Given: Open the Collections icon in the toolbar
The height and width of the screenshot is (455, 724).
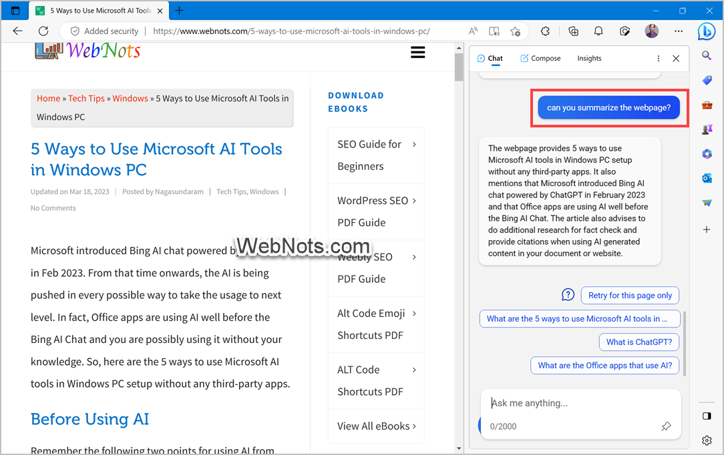Looking at the screenshot, I should point(572,31).
